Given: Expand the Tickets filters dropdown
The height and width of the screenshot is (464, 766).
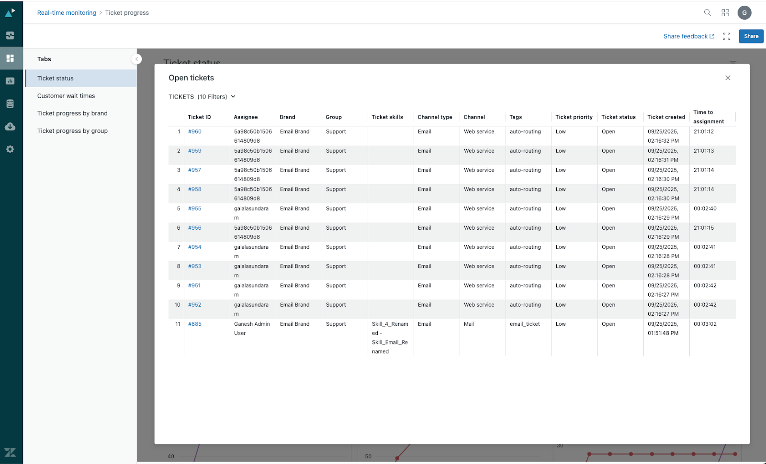Looking at the screenshot, I should tap(234, 97).
